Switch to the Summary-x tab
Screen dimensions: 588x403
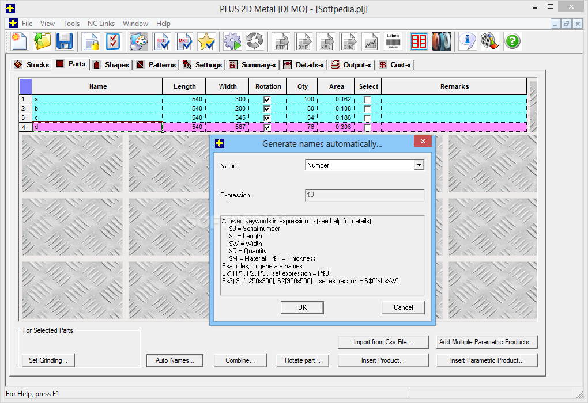[x=252, y=65]
